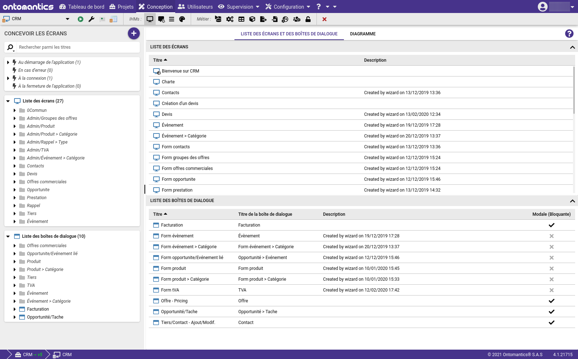
Task: Expand the Admin/TVA folder
Action: [x=14, y=150]
